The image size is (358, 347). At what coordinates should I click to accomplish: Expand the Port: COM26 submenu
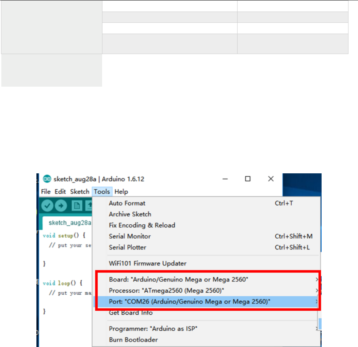click(x=206, y=301)
